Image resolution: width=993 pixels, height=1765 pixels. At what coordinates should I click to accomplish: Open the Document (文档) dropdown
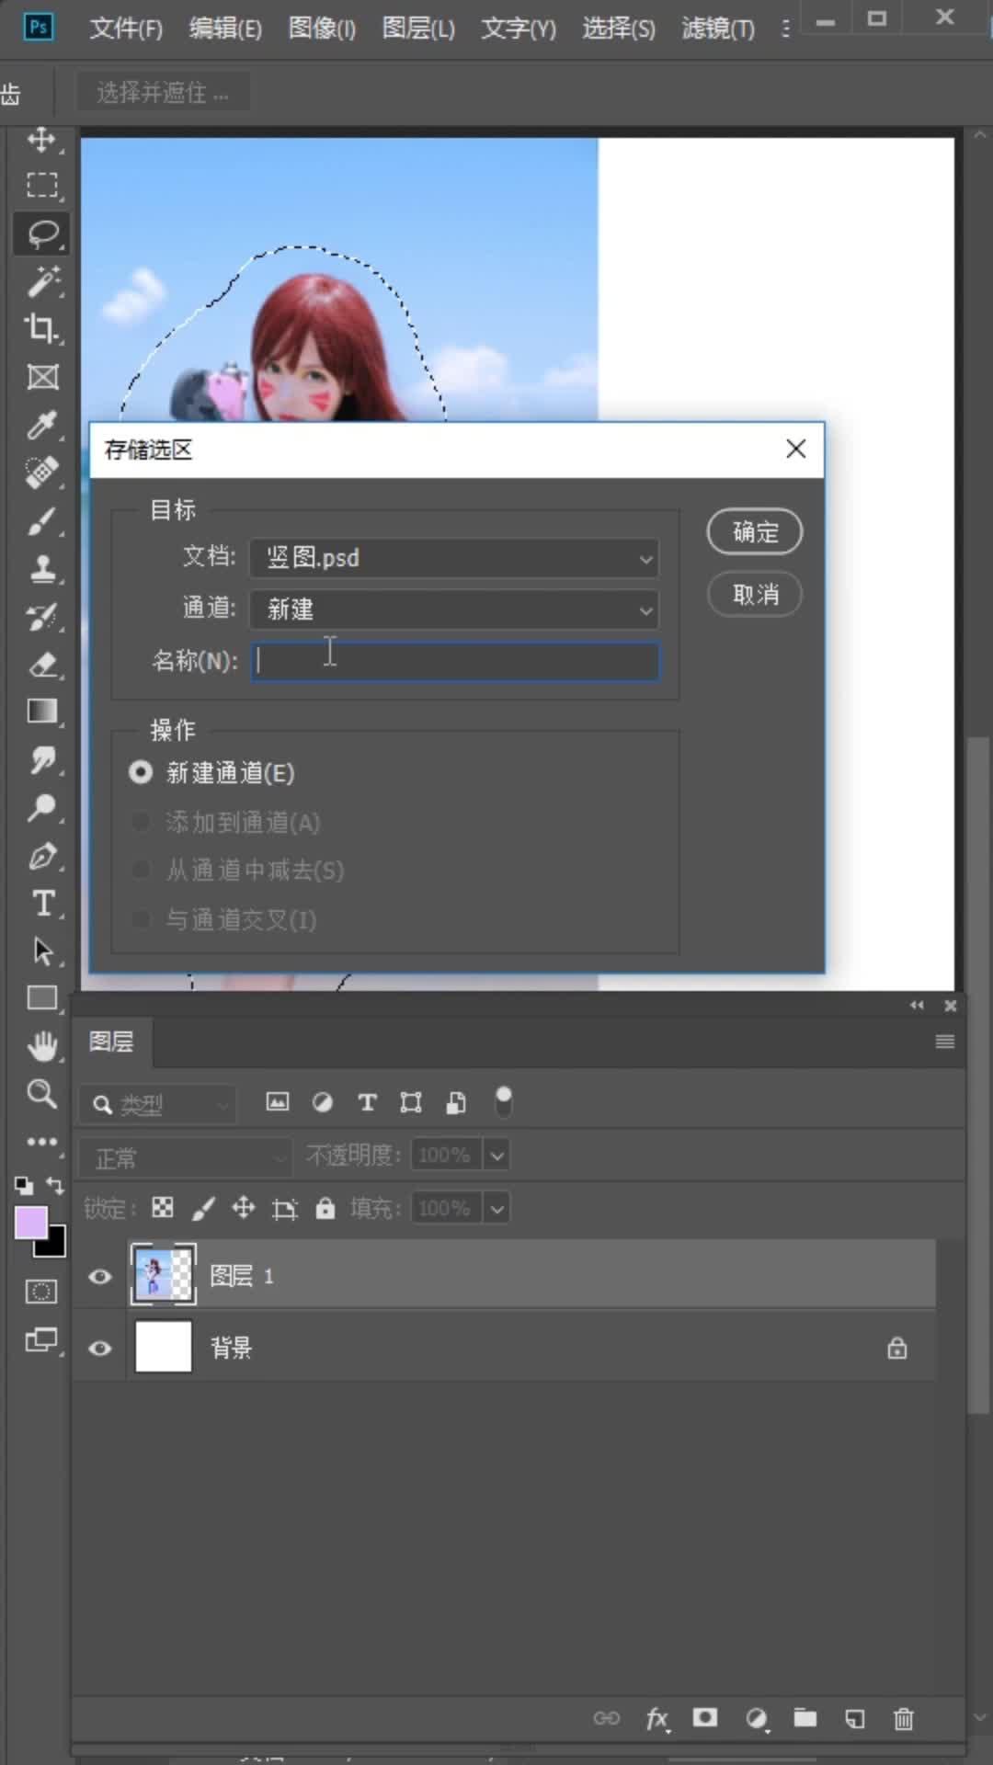454,558
